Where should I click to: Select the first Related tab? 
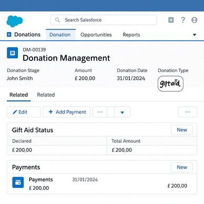click(x=19, y=95)
